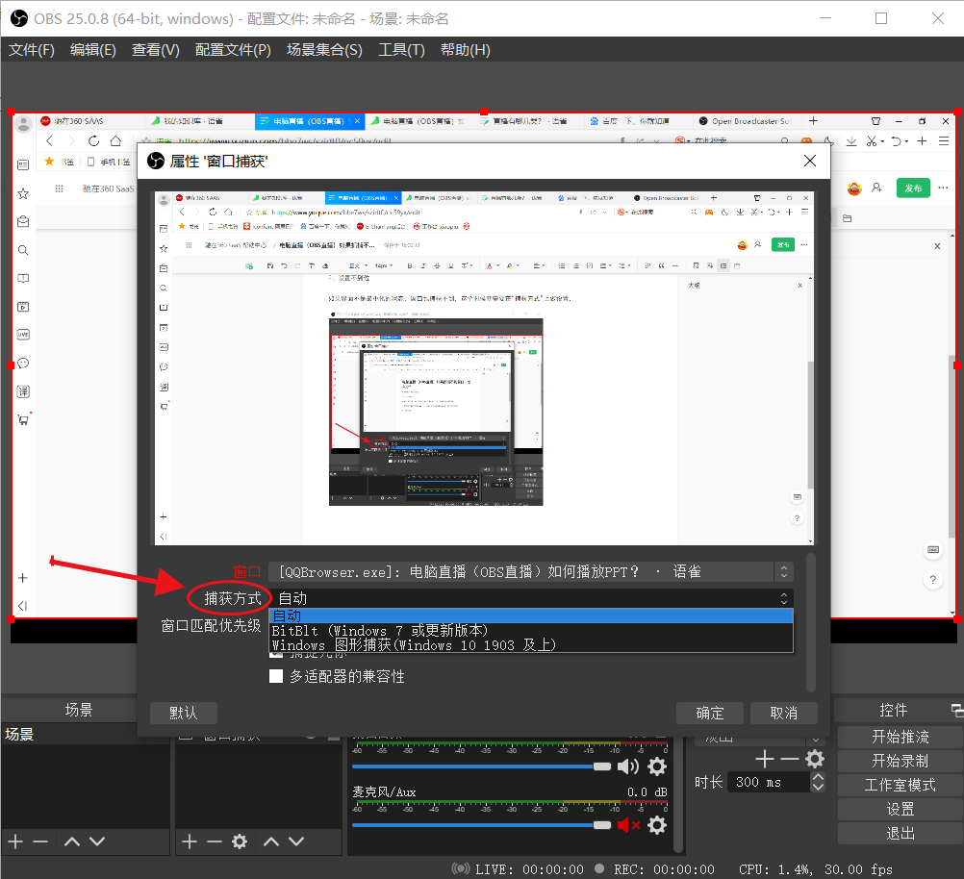Undock the 控件 panel with the float icon
The height and width of the screenshot is (879, 964).
tap(956, 711)
